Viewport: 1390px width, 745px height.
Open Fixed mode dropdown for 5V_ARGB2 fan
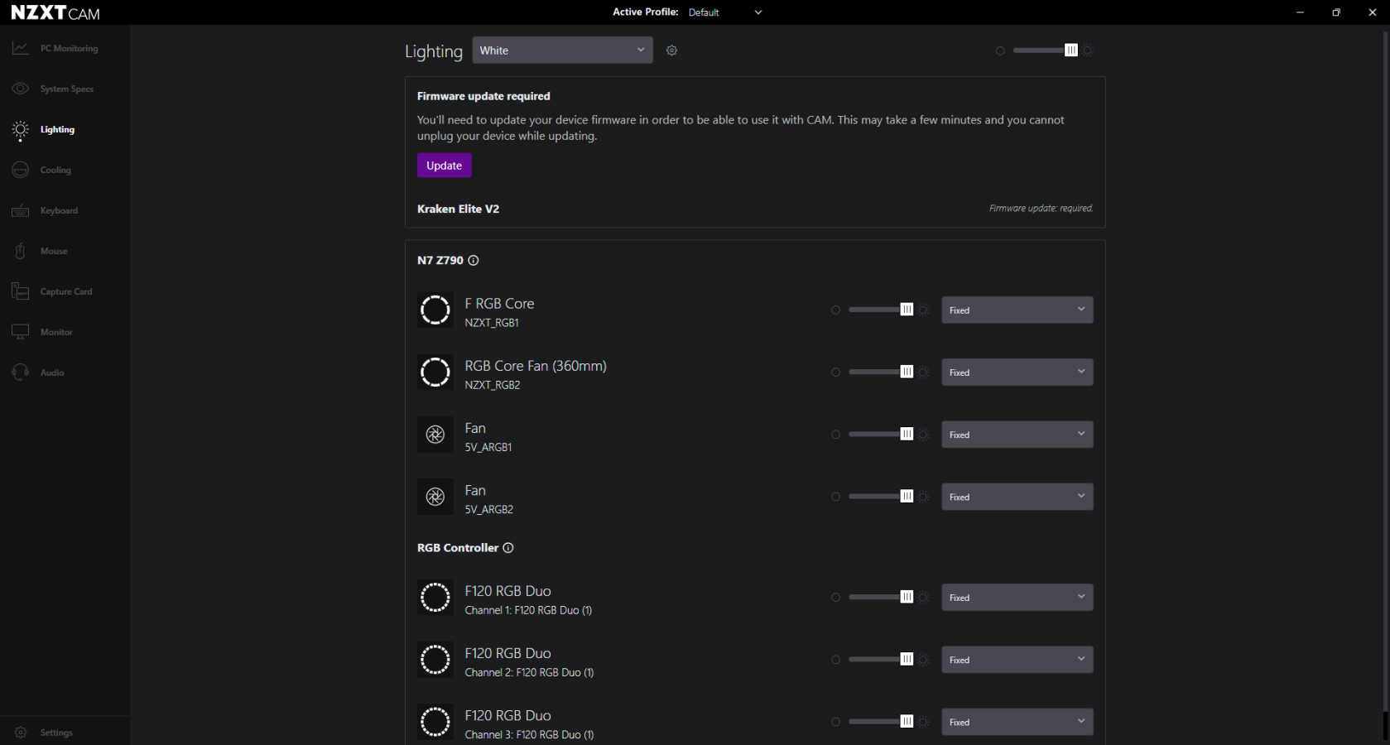(1017, 497)
